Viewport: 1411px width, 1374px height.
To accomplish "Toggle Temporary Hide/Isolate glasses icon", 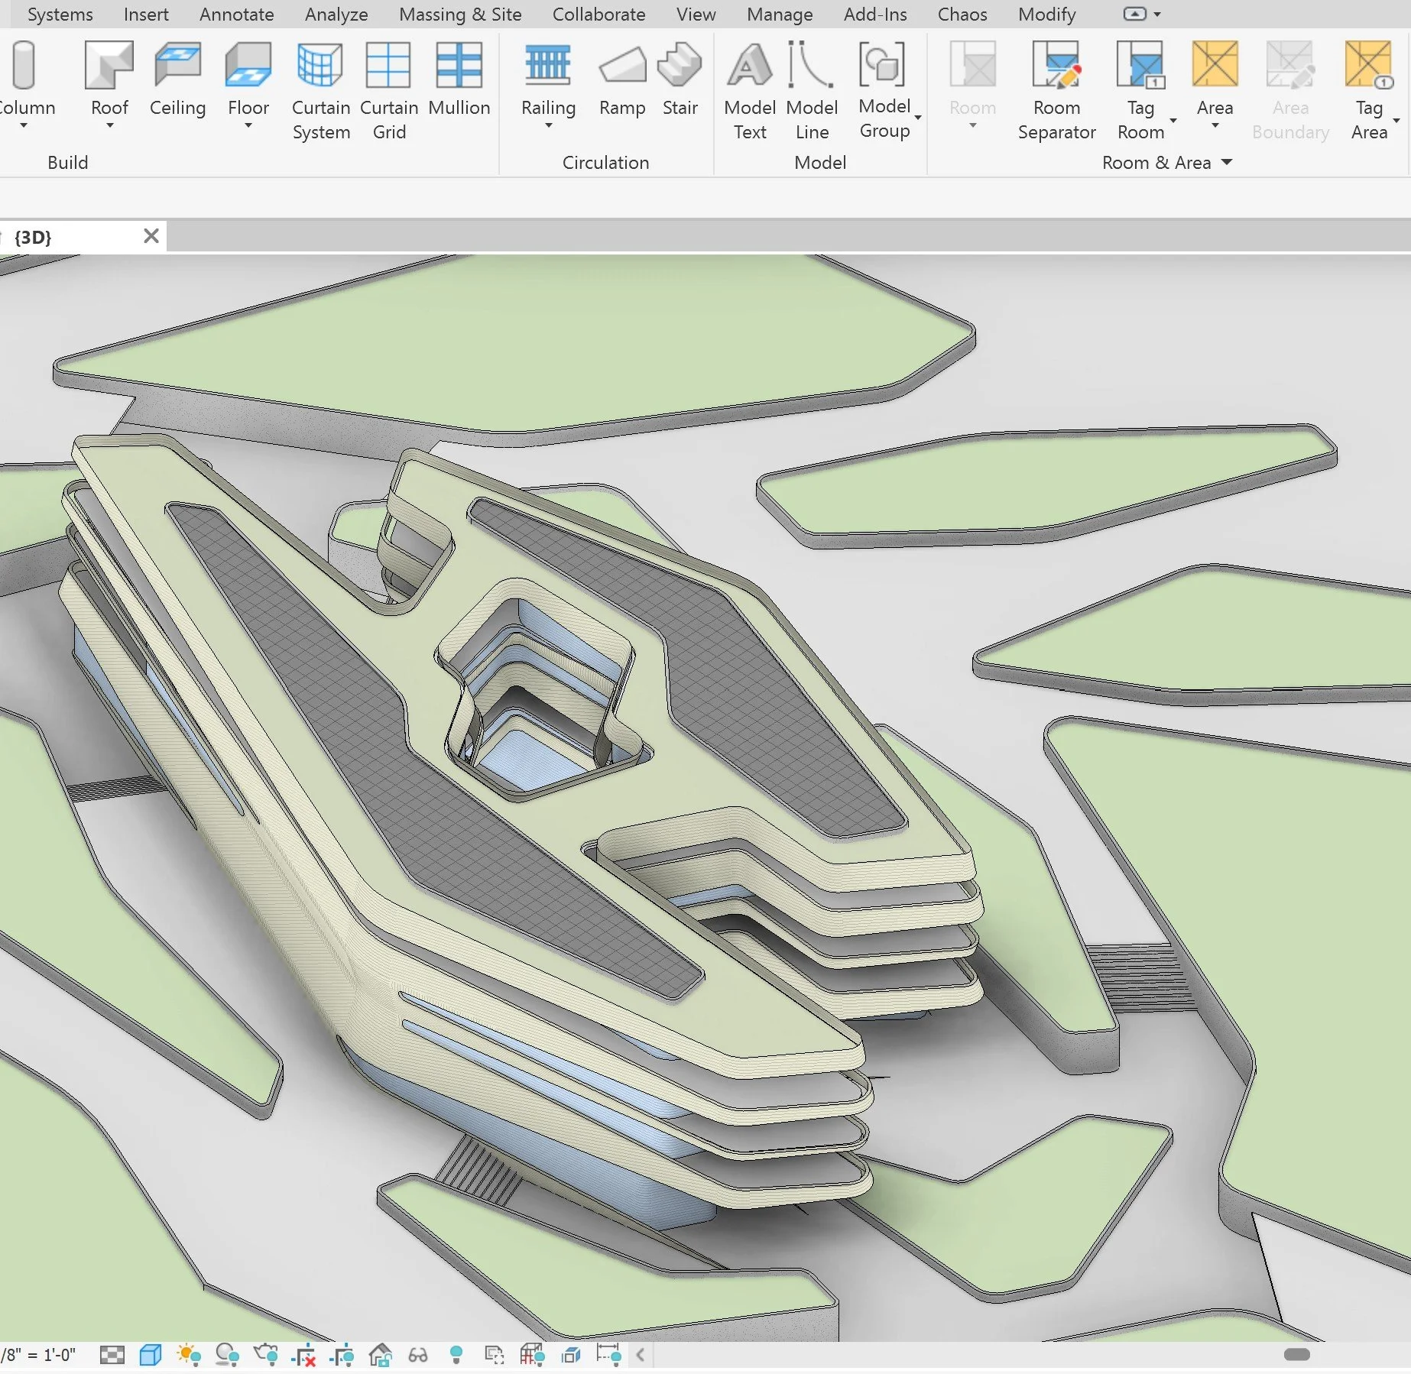I will pos(417,1355).
